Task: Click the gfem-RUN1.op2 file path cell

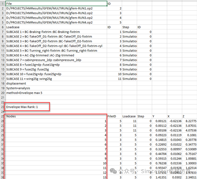Action: [49, 8]
